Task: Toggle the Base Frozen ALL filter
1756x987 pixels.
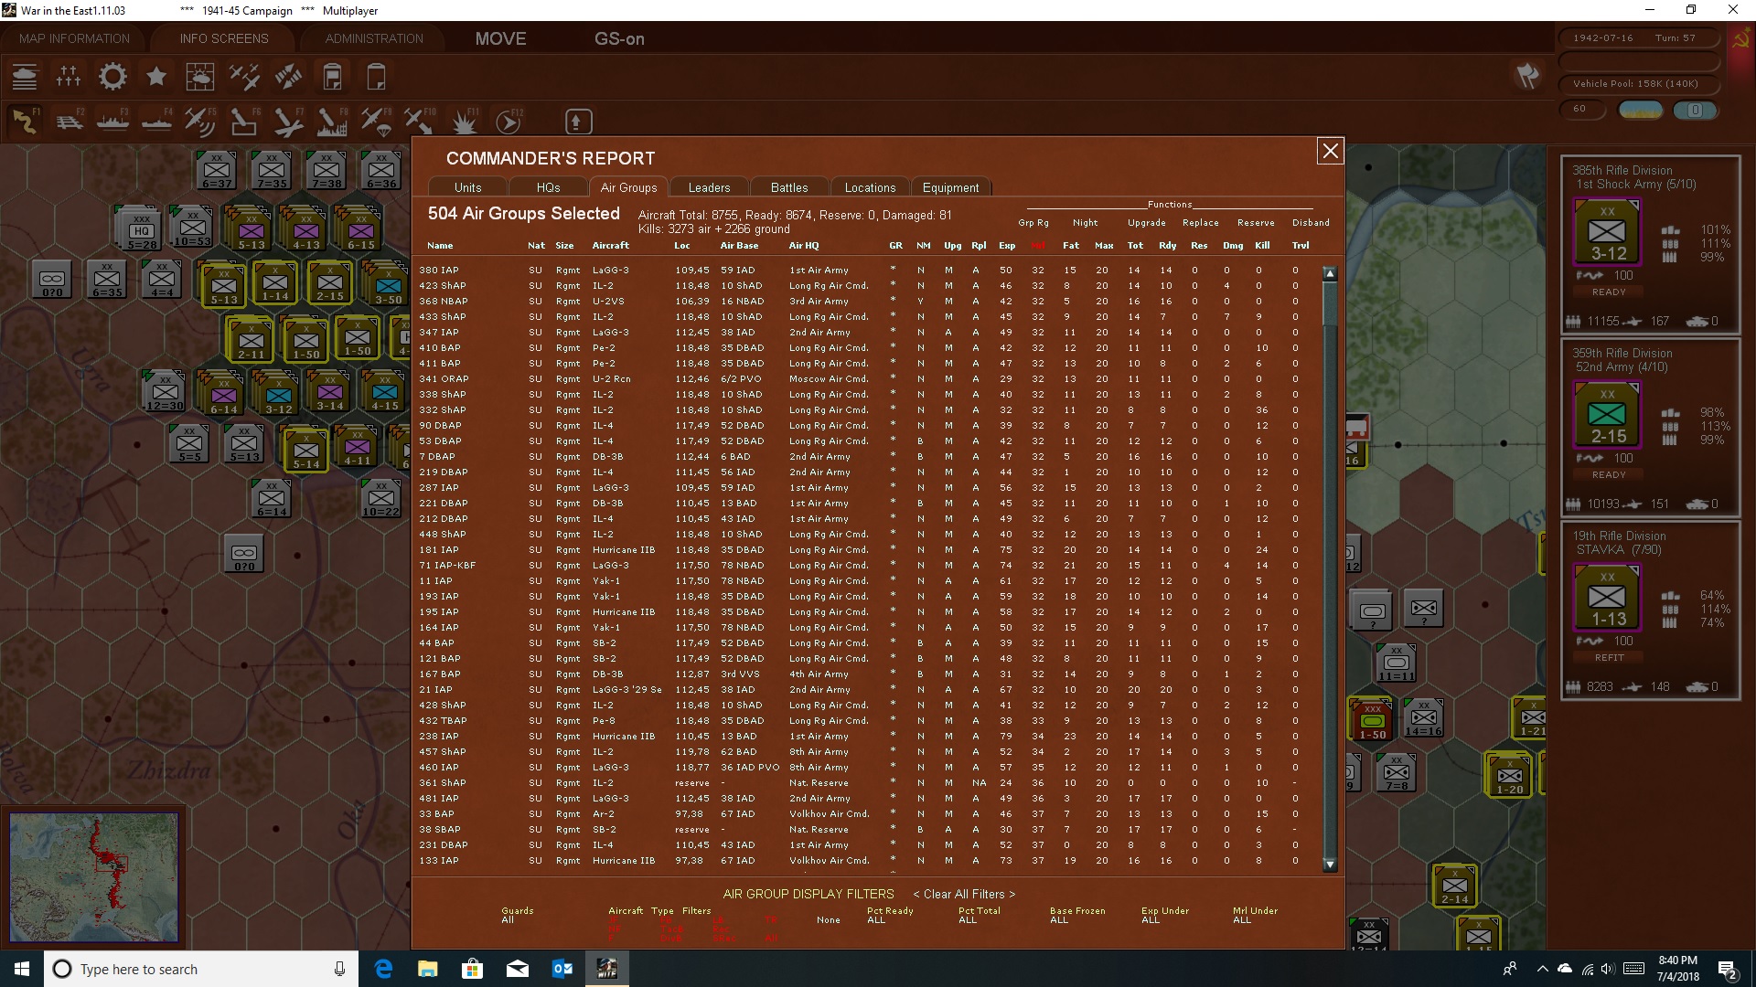Action: 1059,919
